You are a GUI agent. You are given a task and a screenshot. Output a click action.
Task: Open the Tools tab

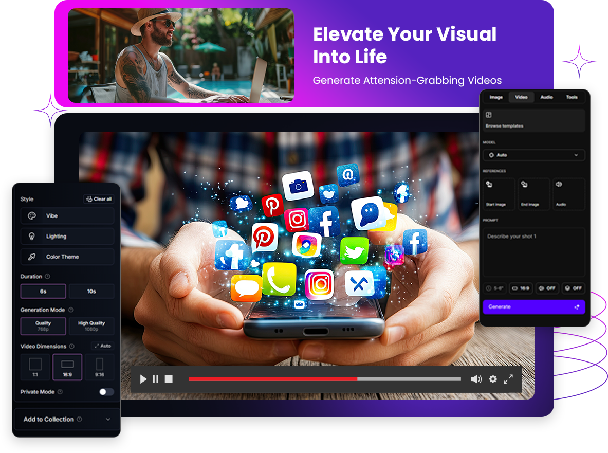tap(572, 97)
